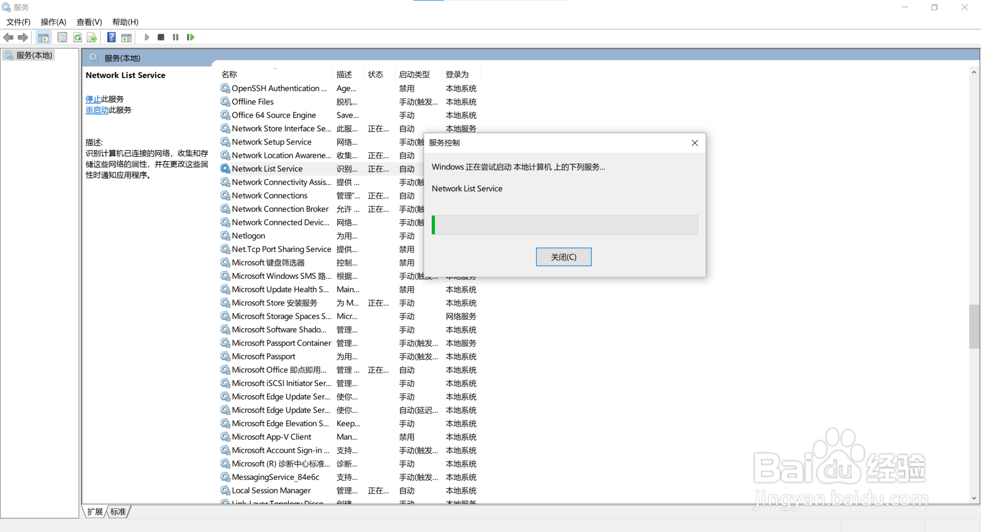
Task: Select Microsoft Storage Spaces row
Action: tap(350, 316)
